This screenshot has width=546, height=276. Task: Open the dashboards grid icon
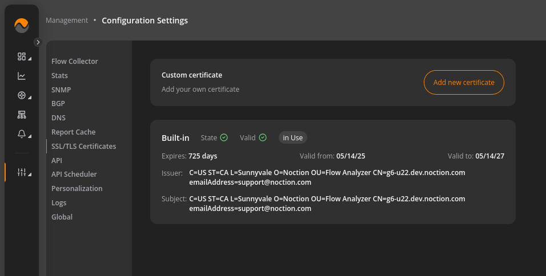(x=22, y=56)
